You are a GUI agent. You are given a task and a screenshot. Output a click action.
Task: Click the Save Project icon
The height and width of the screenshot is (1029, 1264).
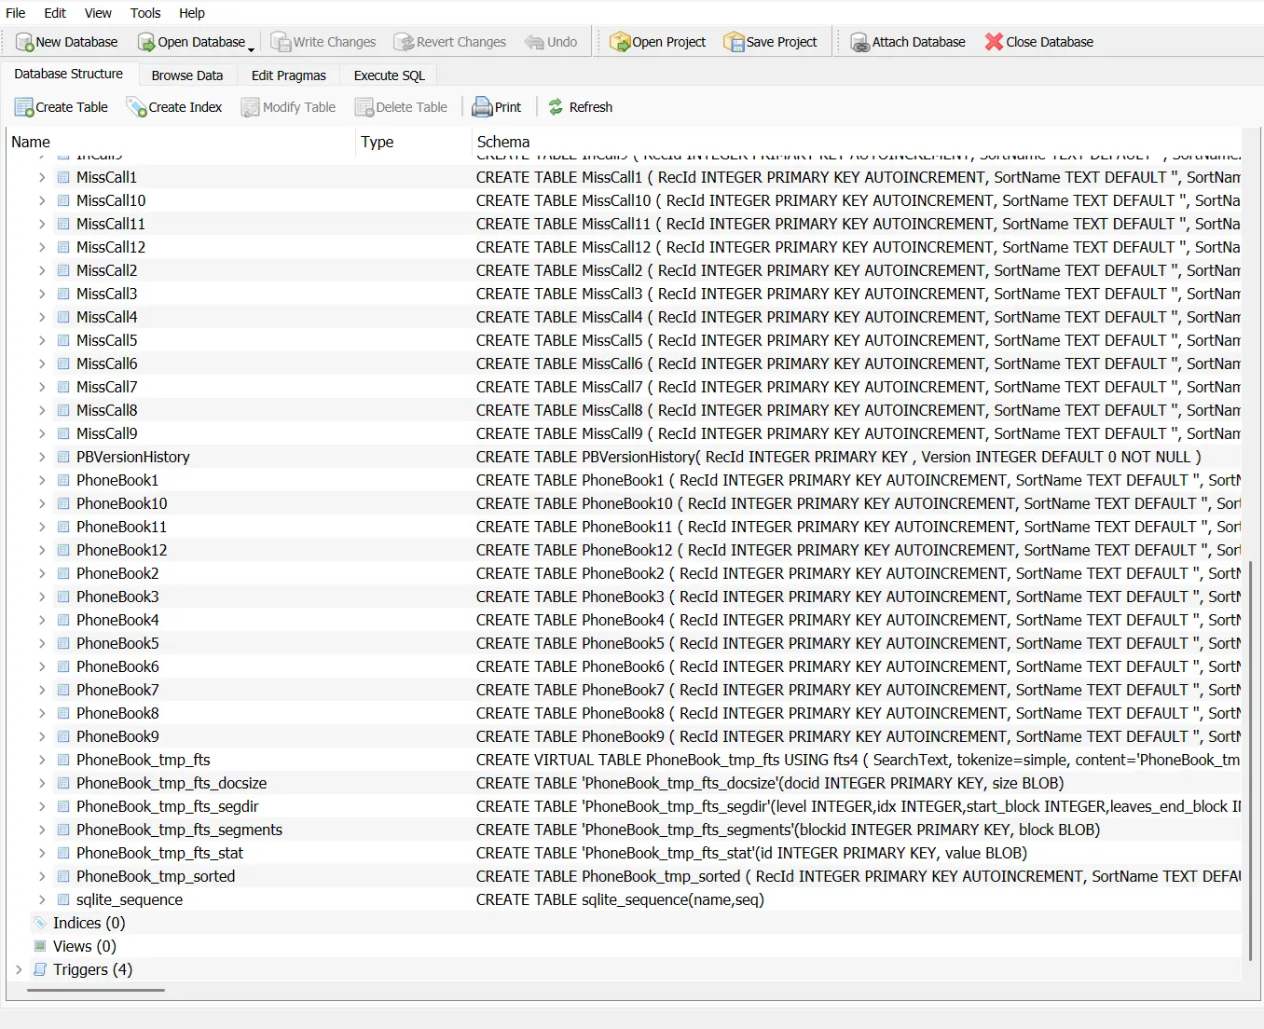click(x=734, y=43)
